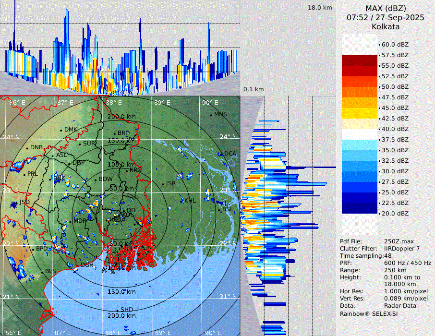This screenshot has width=435, height=336.
Task: Select the BDW station dot
Action: [x=96, y=180]
